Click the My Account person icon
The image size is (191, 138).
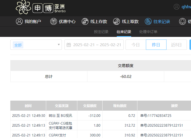point(19,21)
